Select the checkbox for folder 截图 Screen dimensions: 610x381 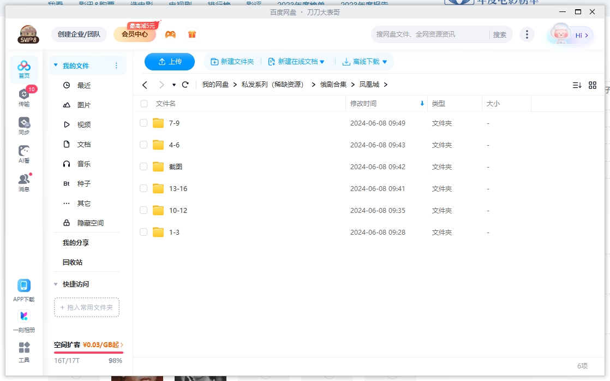(x=143, y=166)
